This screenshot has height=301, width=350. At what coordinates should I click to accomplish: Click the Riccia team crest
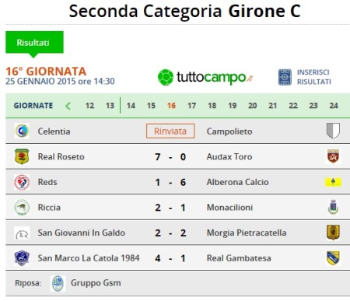pos(22,208)
